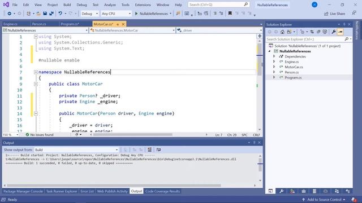Open the Debug menu
This screenshot has height=203, width=362.
[81, 5]
